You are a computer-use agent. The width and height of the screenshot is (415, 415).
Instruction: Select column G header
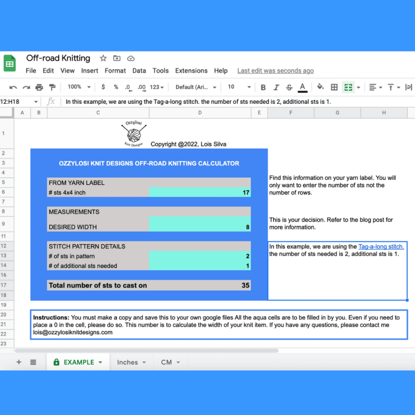[338, 113]
